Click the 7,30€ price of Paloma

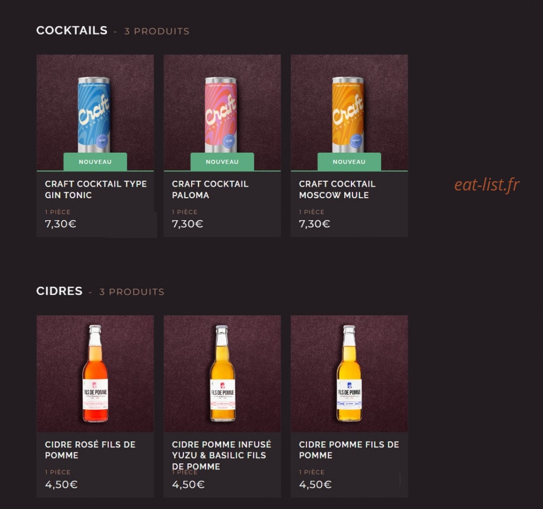(x=187, y=224)
